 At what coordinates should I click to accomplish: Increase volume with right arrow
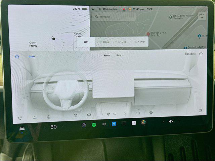pyautogui.click(x=179, y=121)
